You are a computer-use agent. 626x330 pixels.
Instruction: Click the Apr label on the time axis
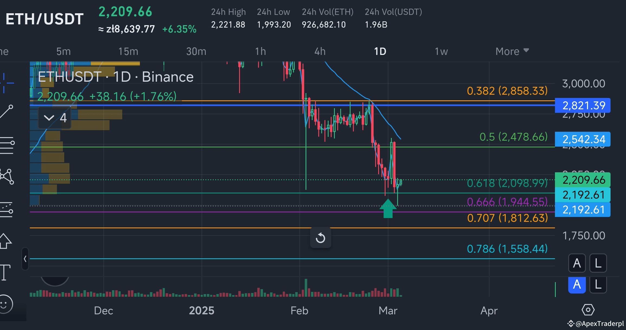point(489,311)
